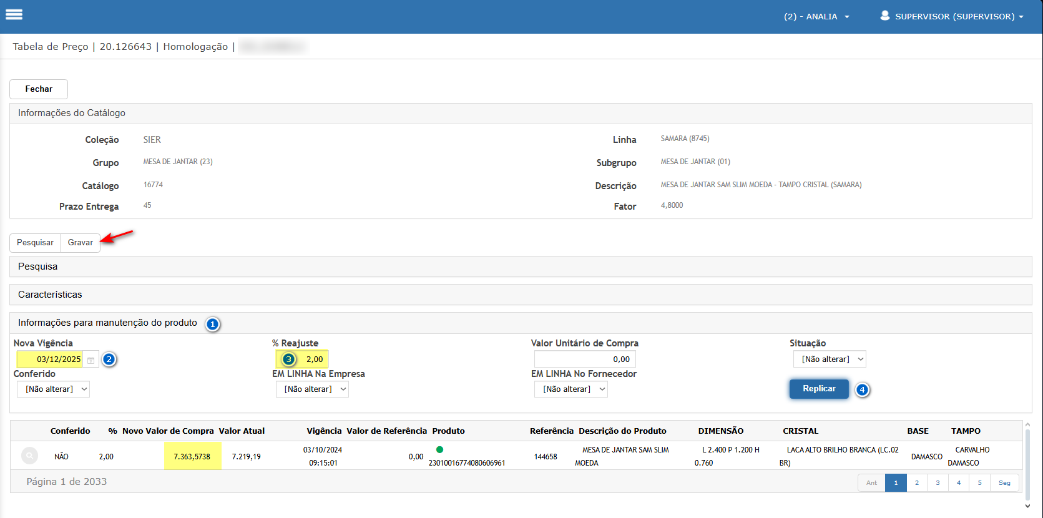Viewport: 1043px width, 518px height.
Task: Click the numbered marker 2 badge
Action: click(x=109, y=359)
